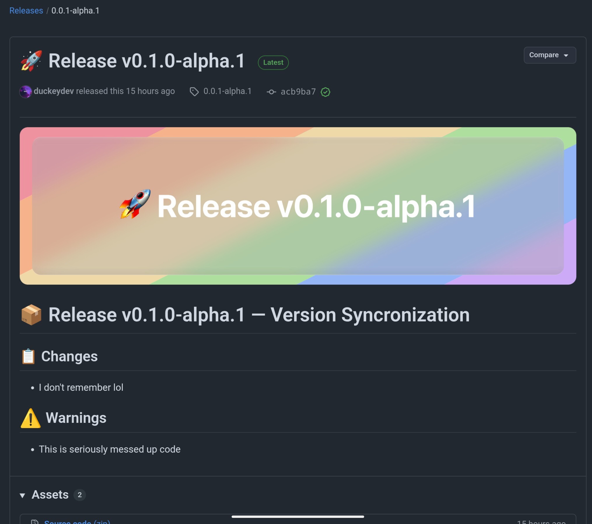Click the caret arrow on Compare button
Image resolution: width=592 pixels, height=524 pixels.
566,55
